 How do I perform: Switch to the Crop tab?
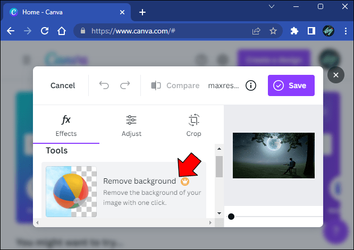193,125
